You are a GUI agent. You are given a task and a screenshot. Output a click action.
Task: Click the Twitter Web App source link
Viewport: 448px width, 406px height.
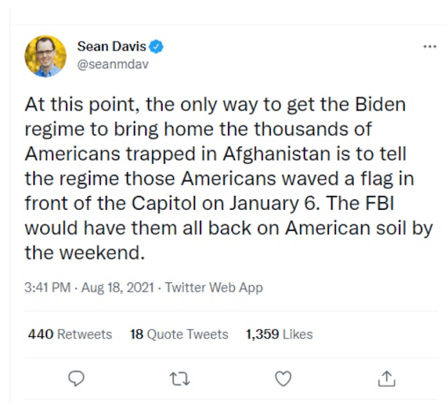(213, 288)
